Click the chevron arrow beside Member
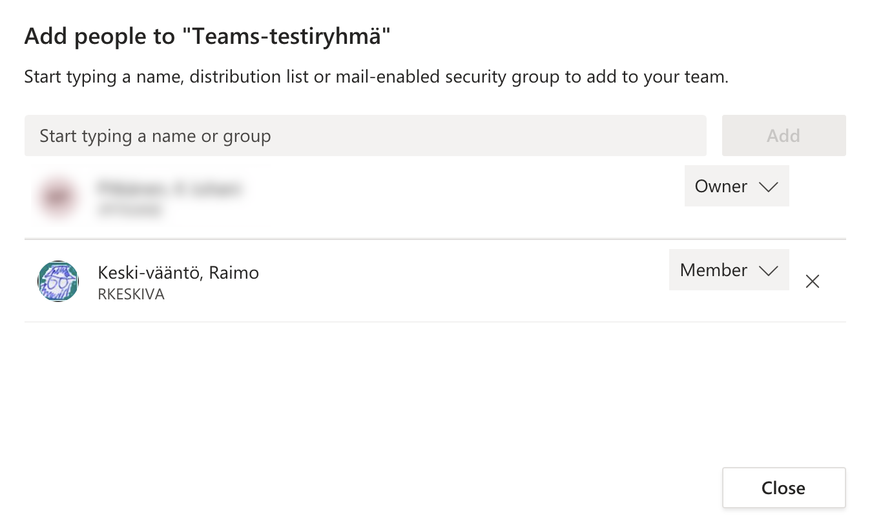872x529 pixels. tap(768, 271)
